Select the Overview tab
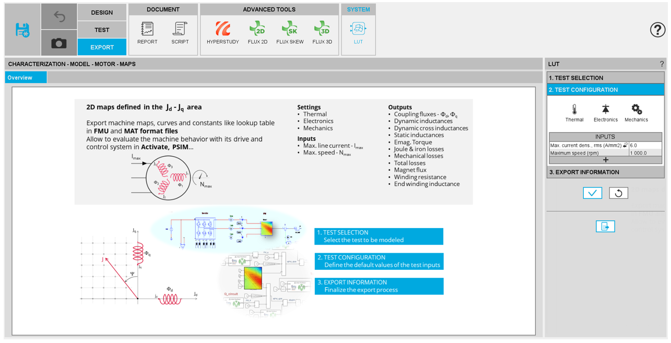This screenshot has width=671, height=343. [x=26, y=78]
